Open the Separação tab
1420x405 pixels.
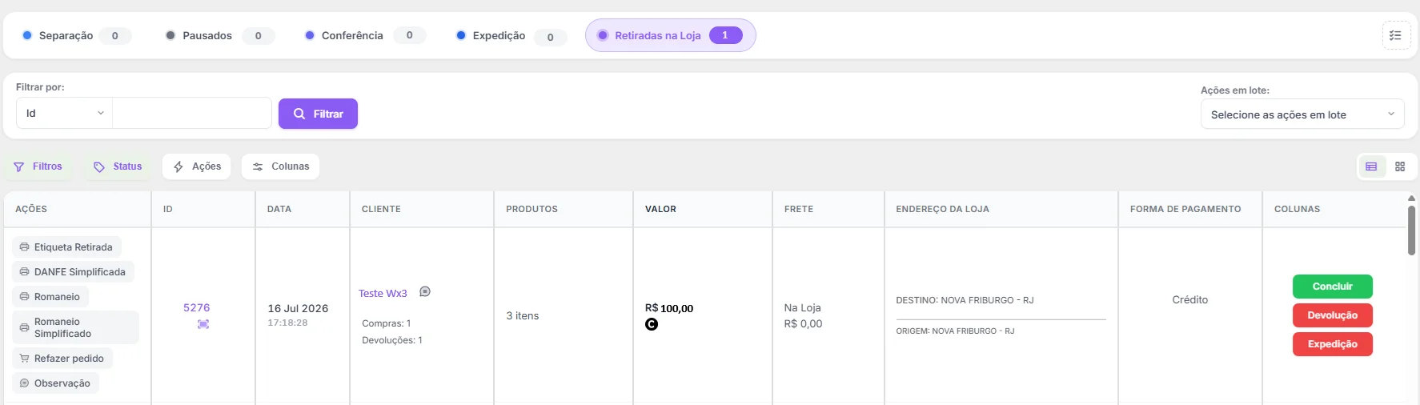point(77,36)
